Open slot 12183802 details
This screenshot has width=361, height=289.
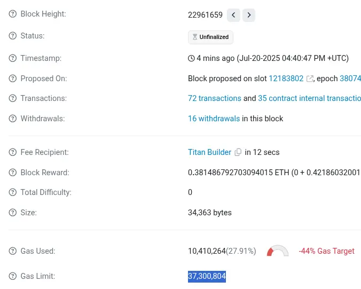286,79
